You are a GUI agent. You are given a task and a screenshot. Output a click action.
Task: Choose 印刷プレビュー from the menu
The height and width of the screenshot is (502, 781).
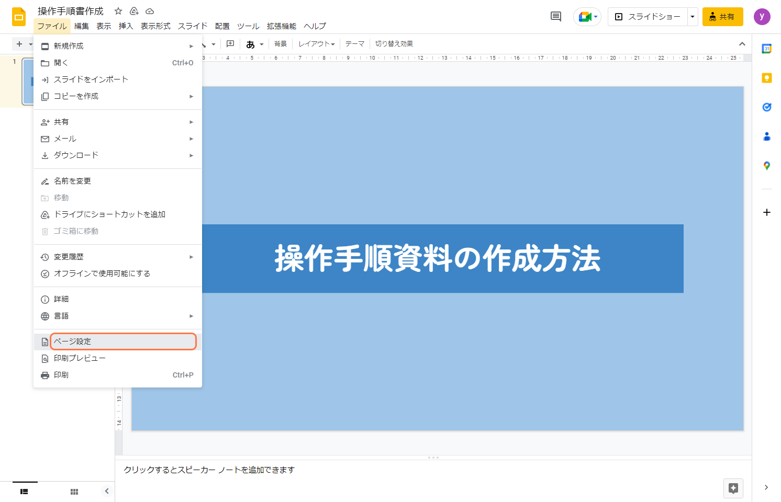[118, 358]
